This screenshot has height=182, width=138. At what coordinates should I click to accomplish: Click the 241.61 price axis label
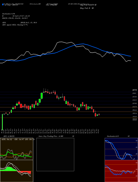[x=135, y=97]
